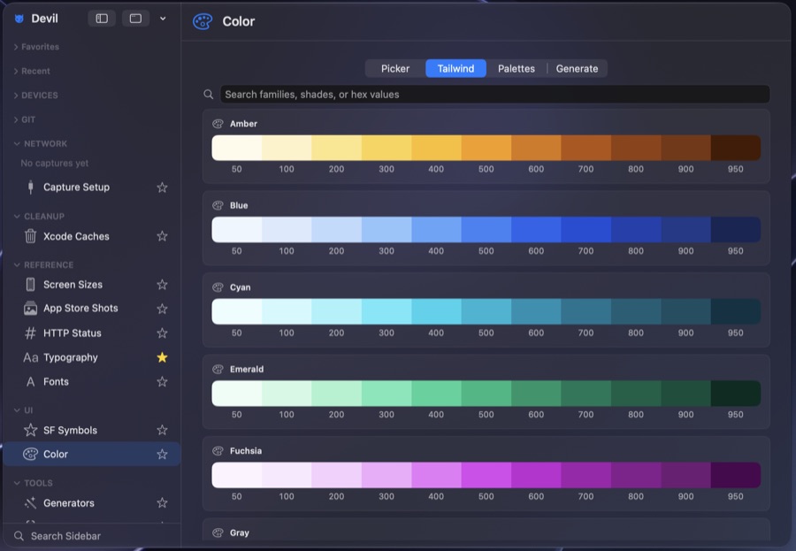
Task: Click the Emerald family palette icon
Action: tap(218, 369)
